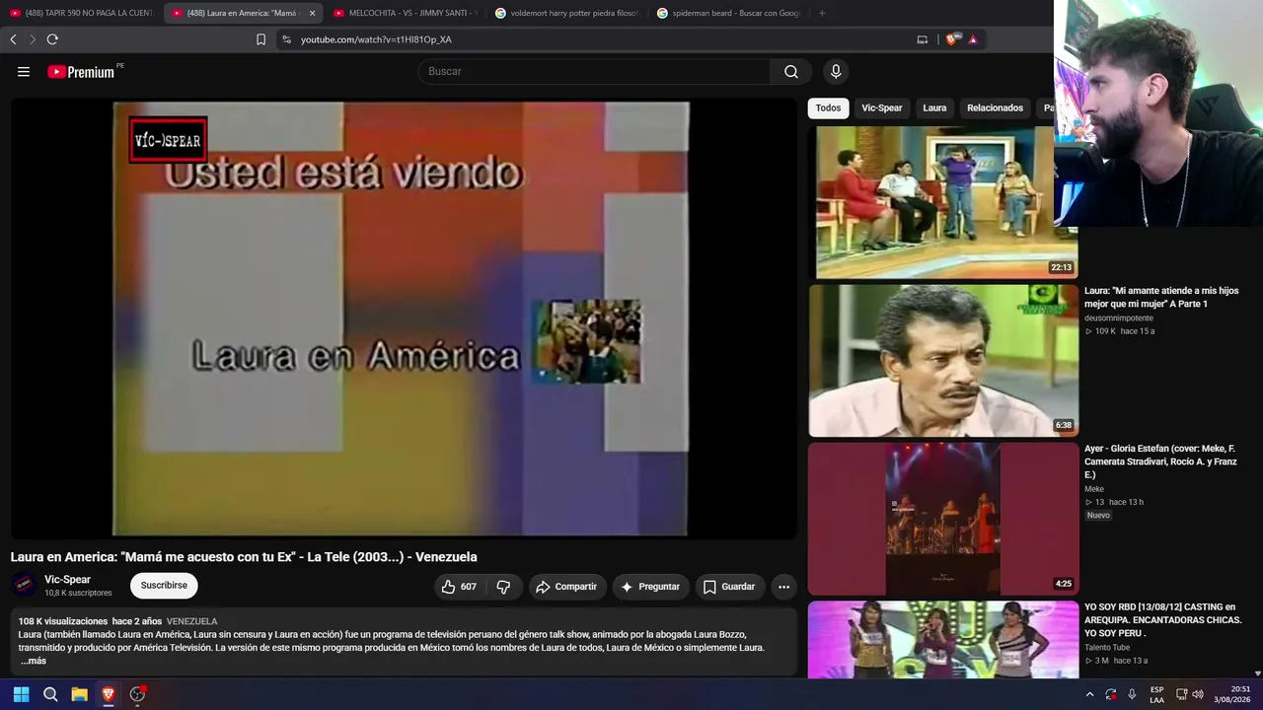This screenshot has width=1263, height=710.
Task: Go back with the browser back arrow
Action: tap(13, 39)
